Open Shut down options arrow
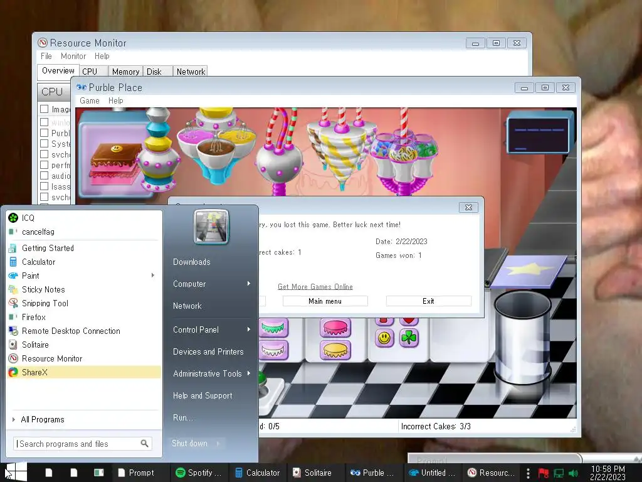Image resolution: width=642 pixels, height=482 pixels. click(x=218, y=444)
